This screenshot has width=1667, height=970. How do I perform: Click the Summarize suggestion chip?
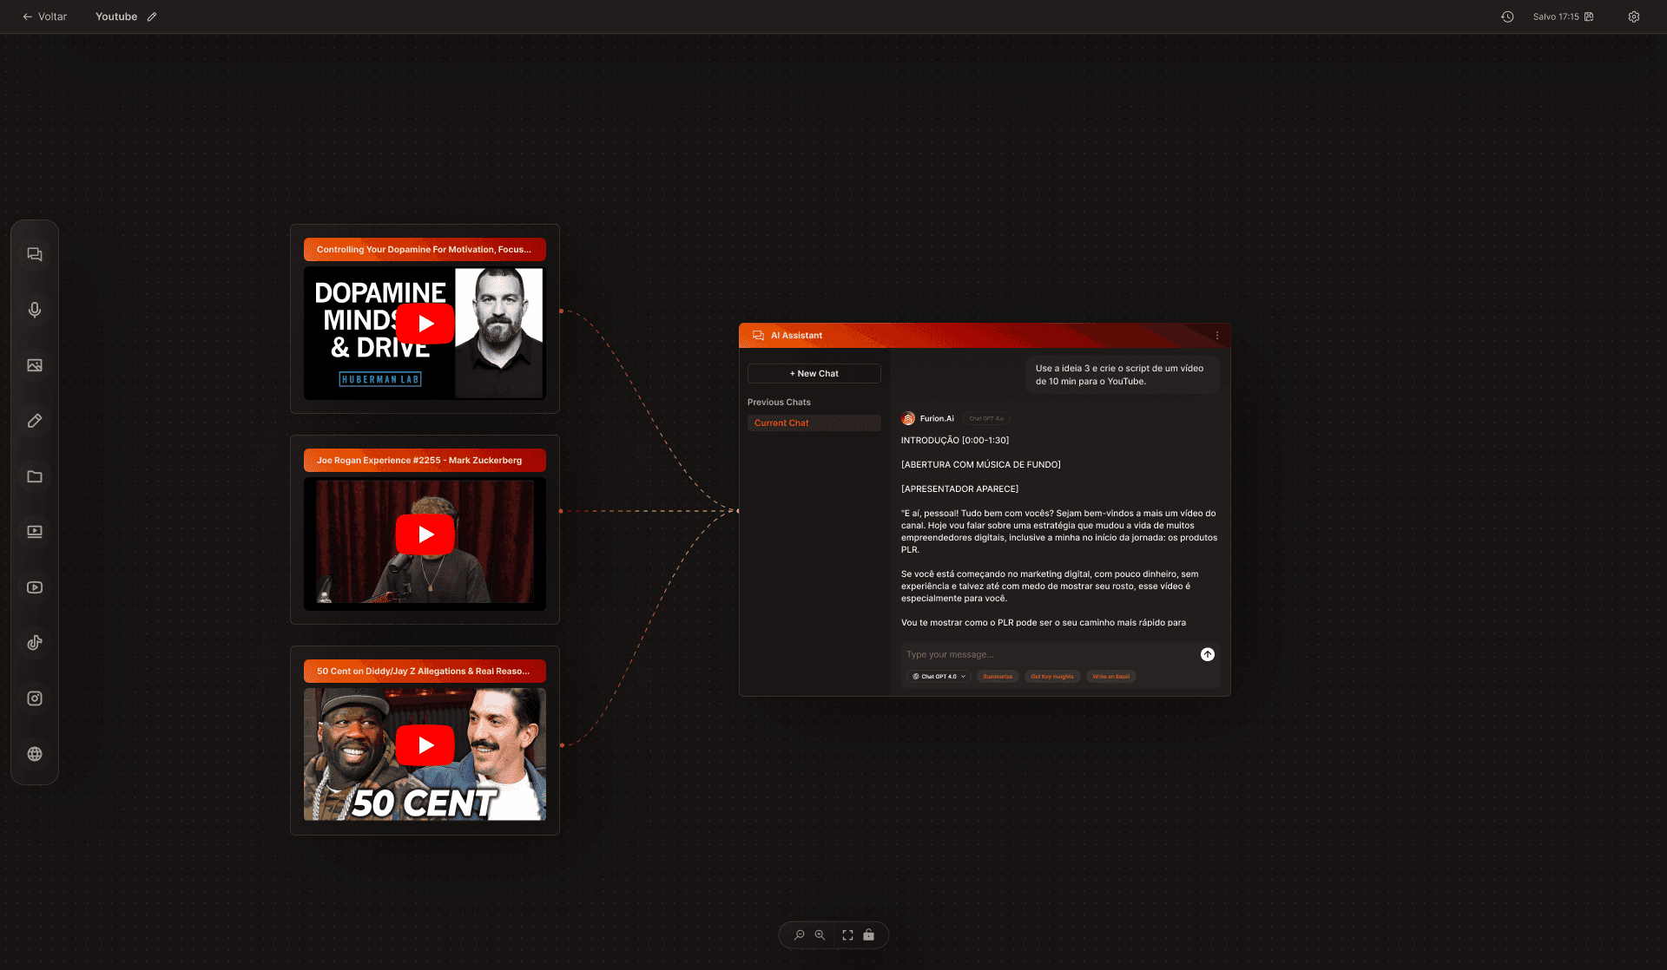pos(998,677)
